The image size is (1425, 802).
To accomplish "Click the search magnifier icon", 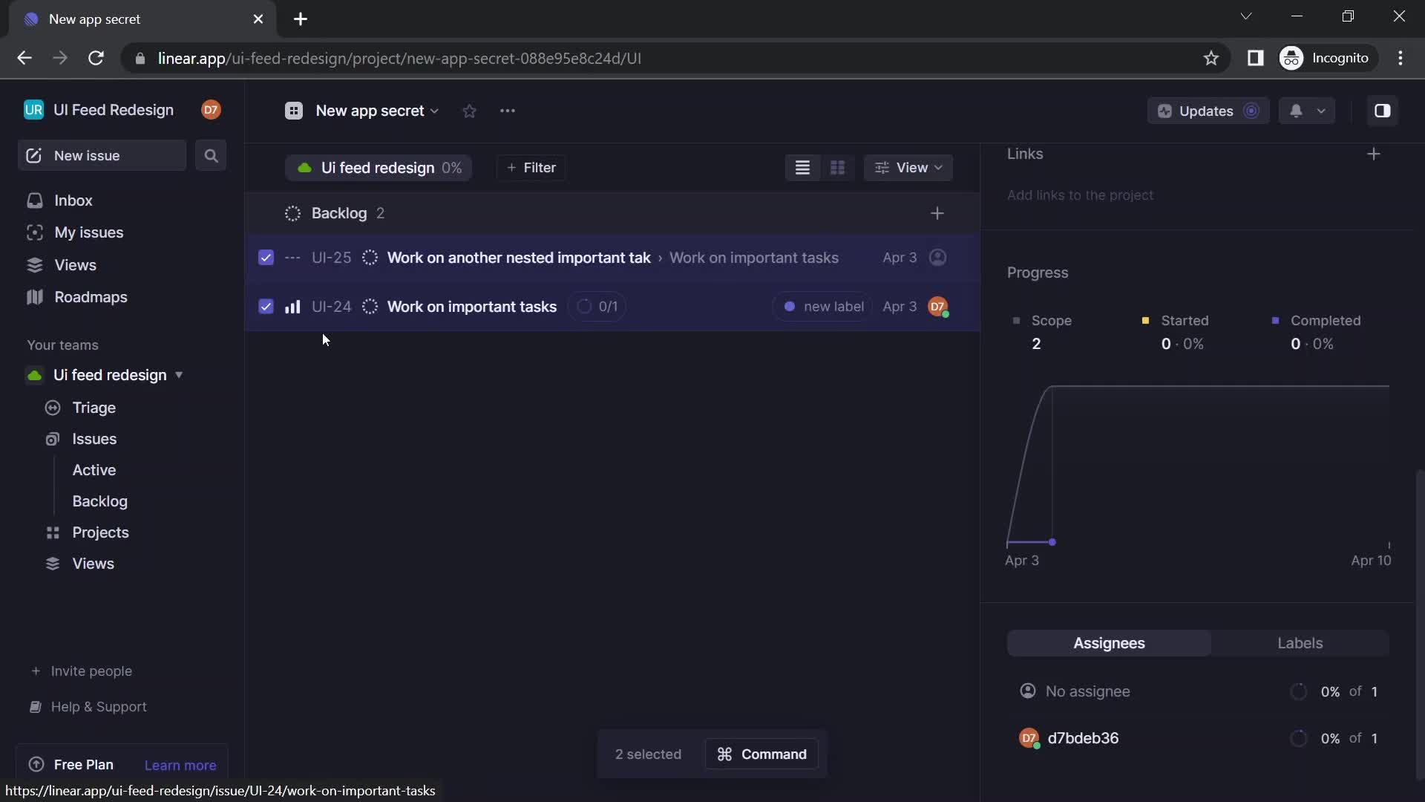I will point(212,154).
